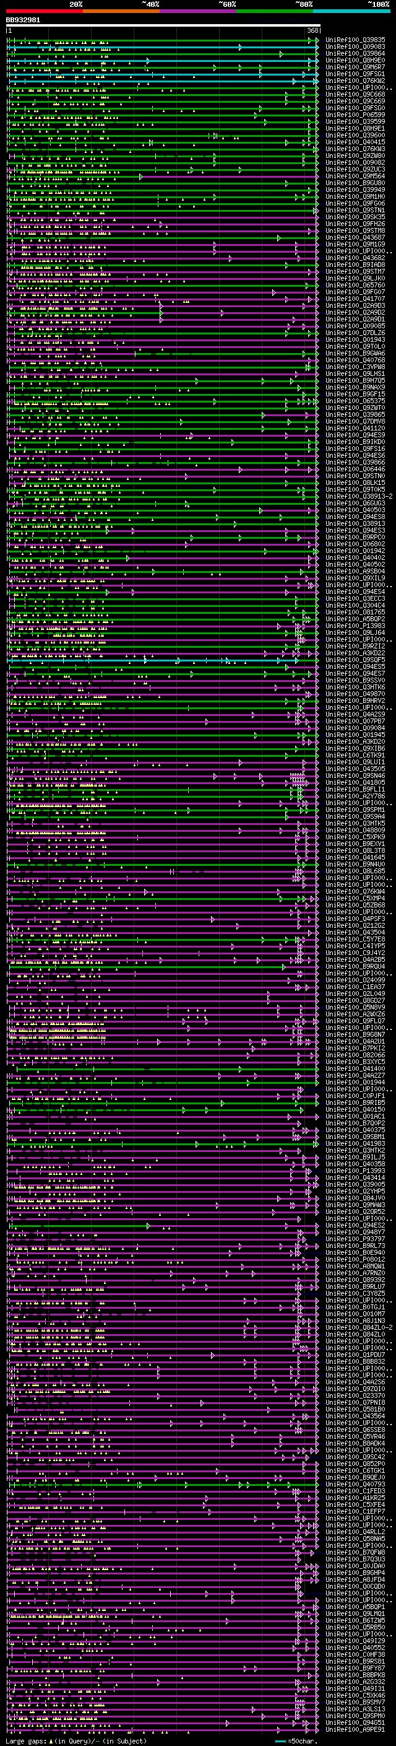Select label UniRef100_C3VPW8
Screen dimensions: 396x1746
pos(355,367)
